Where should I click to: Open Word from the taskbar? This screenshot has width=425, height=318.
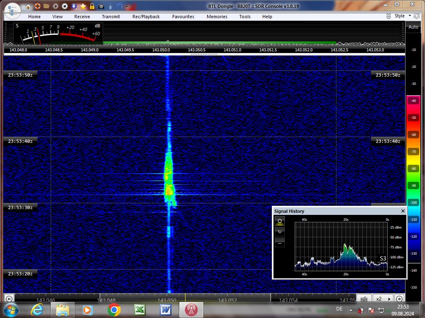(x=165, y=310)
